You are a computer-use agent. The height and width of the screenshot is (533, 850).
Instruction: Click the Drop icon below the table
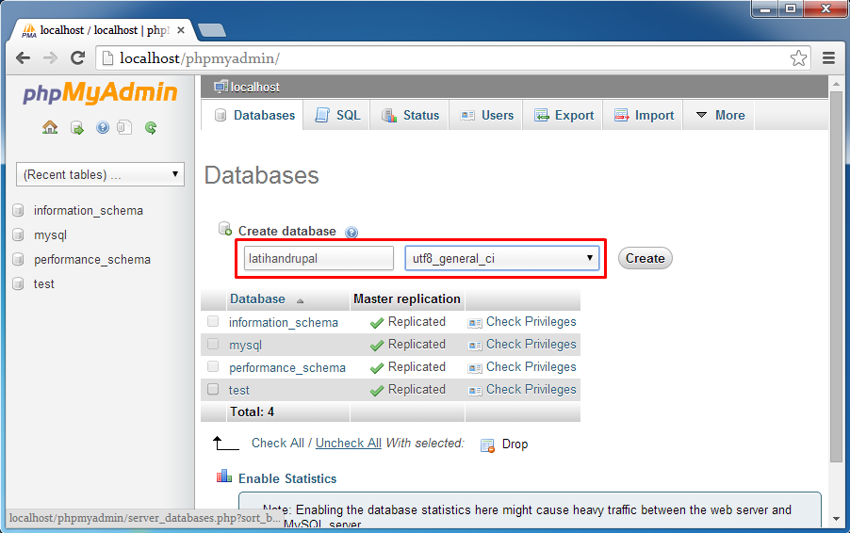point(487,445)
